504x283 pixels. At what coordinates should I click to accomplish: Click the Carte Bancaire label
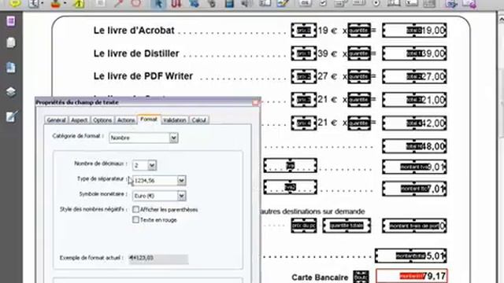click(x=320, y=277)
